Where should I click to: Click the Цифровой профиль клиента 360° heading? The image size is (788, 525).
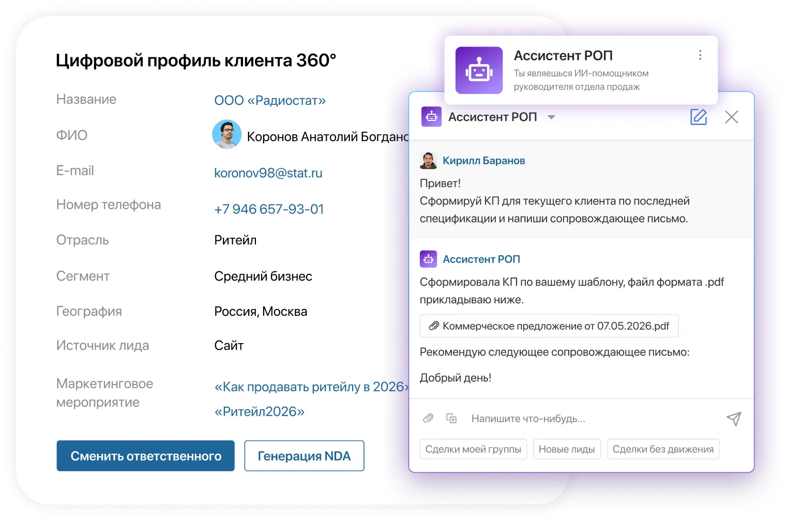coord(196,60)
